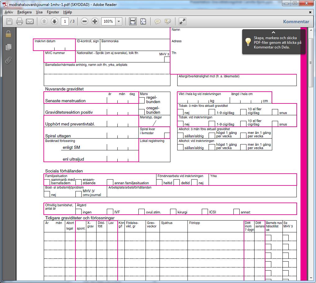Check the IVF åtgärd checkbox
The height and width of the screenshot is (283, 316).
tap(110, 212)
